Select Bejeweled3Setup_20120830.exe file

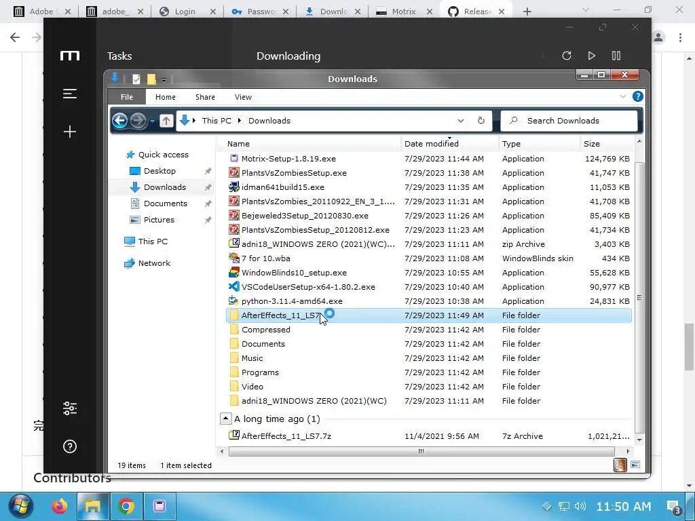[x=429, y=216]
